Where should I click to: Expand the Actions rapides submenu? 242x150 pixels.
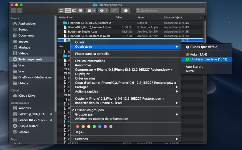pos(126,91)
